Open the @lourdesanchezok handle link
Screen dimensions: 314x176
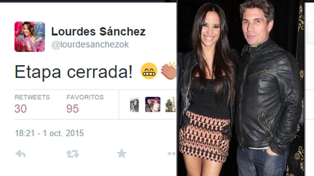90,45
